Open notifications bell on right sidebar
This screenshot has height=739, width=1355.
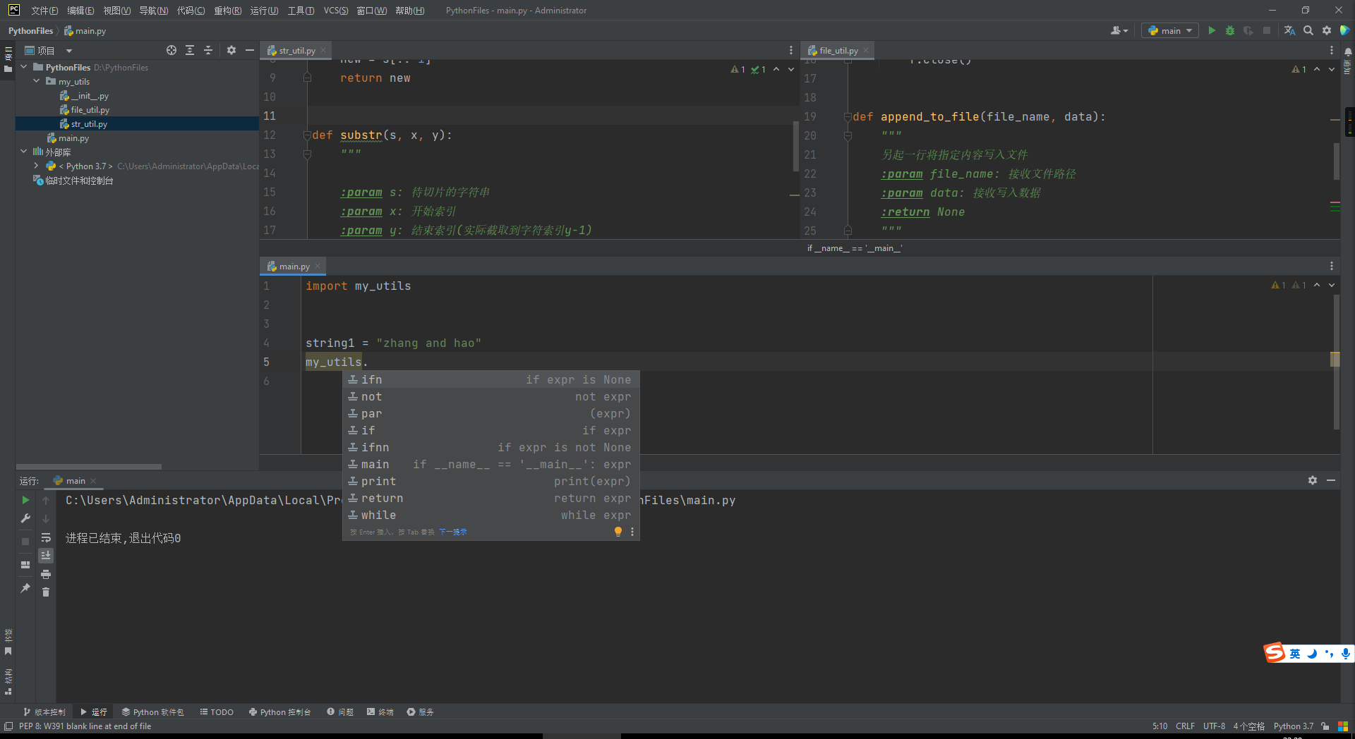(x=1347, y=51)
